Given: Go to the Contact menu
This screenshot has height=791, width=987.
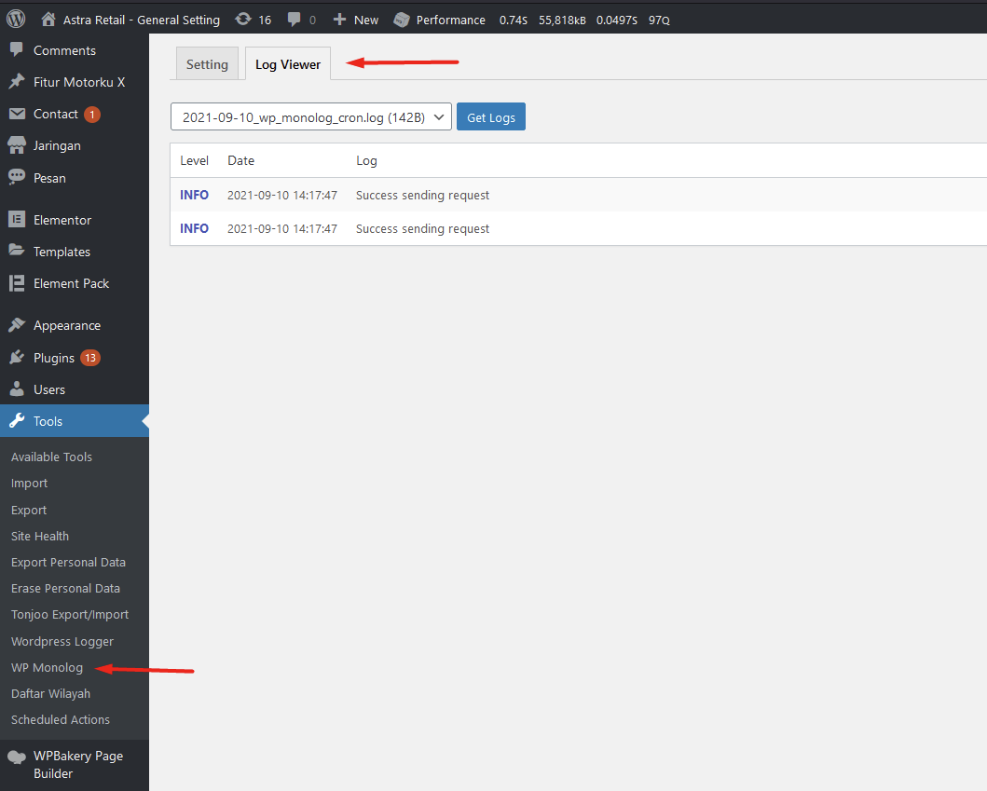Looking at the screenshot, I should [x=55, y=114].
